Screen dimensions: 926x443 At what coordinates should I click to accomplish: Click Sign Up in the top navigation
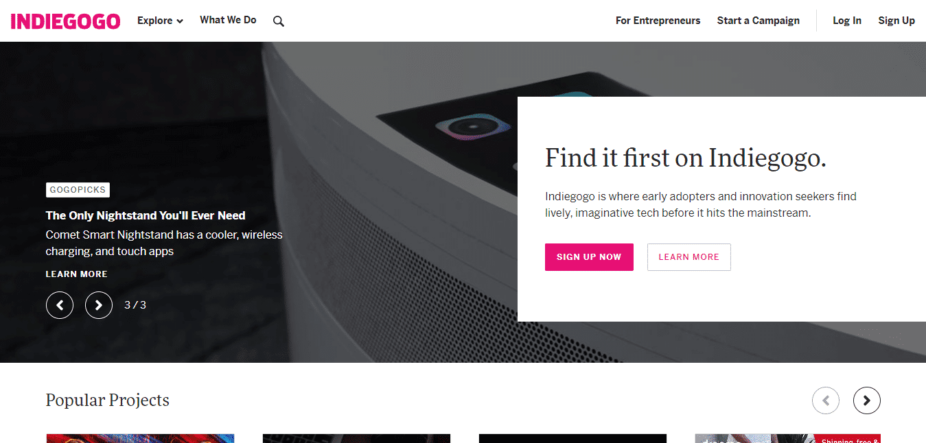pos(896,21)
